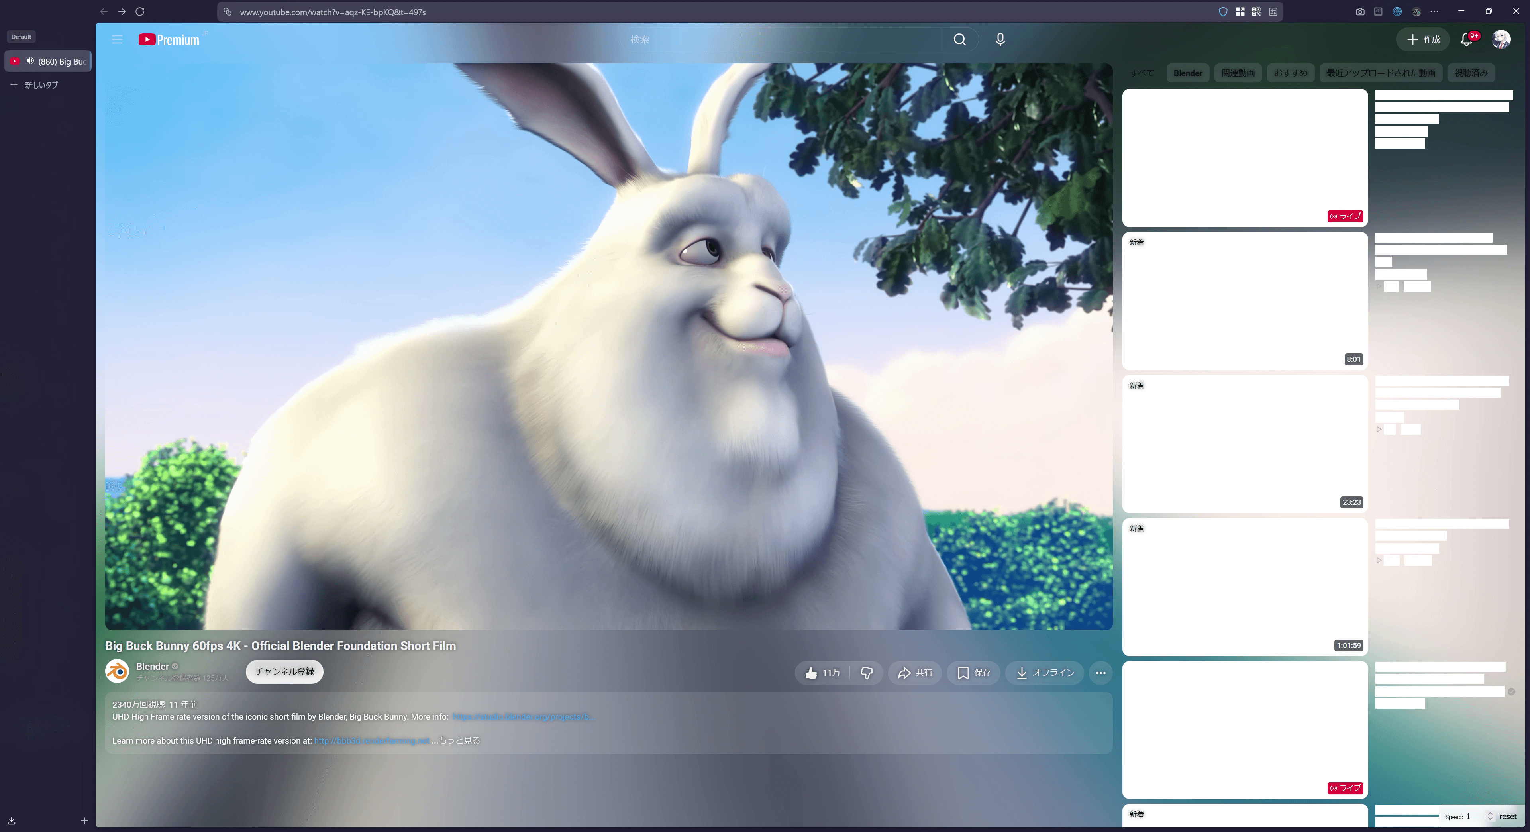Screen dimensions: 1530x832
Task: Click the camera screenshot icon in browser toolbar
Action: coord(1360,11)
